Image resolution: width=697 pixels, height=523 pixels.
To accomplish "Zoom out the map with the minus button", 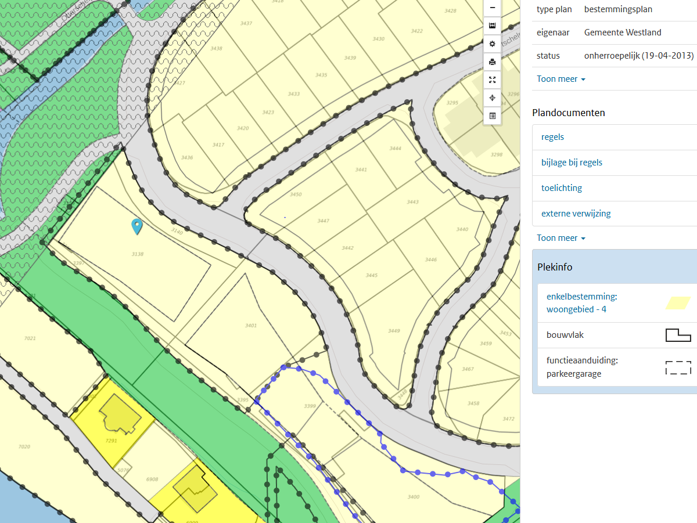I will [493, 8].
